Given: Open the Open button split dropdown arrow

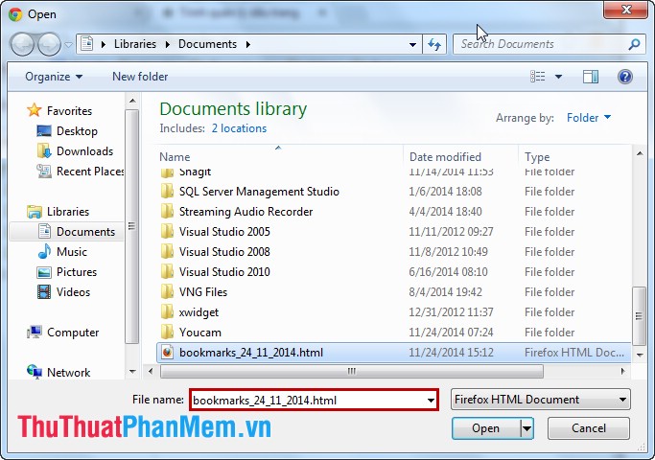Looking at the screenshot, I should point(526,428).
